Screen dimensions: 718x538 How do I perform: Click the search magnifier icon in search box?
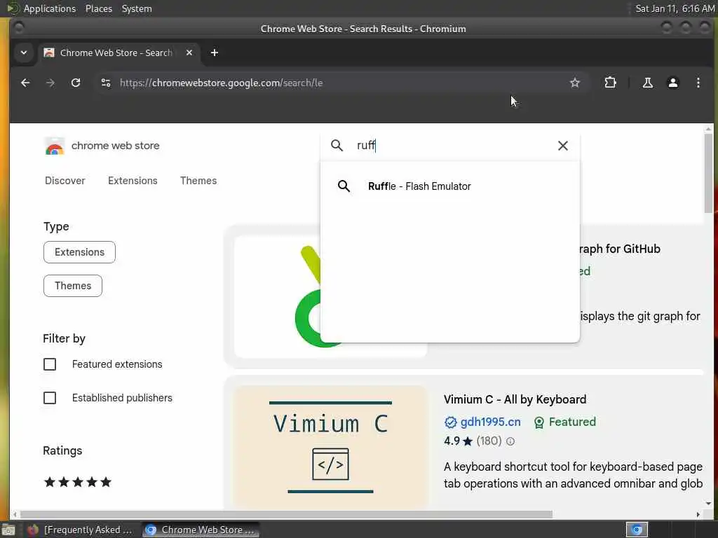click(337, 146)
